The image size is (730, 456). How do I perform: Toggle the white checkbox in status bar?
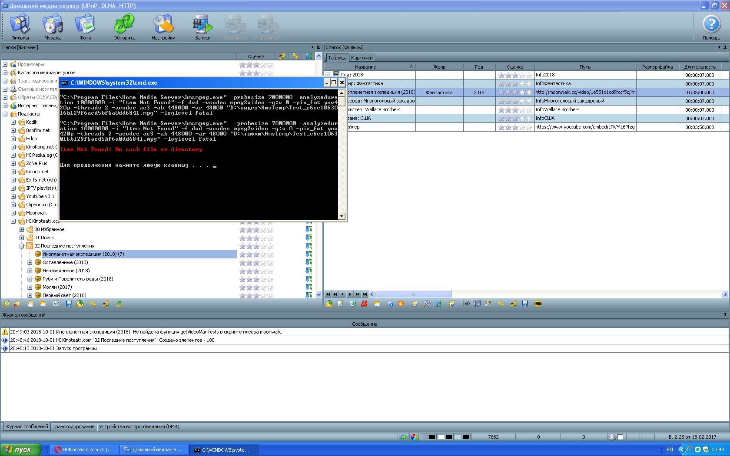click(x=620, y=437)
